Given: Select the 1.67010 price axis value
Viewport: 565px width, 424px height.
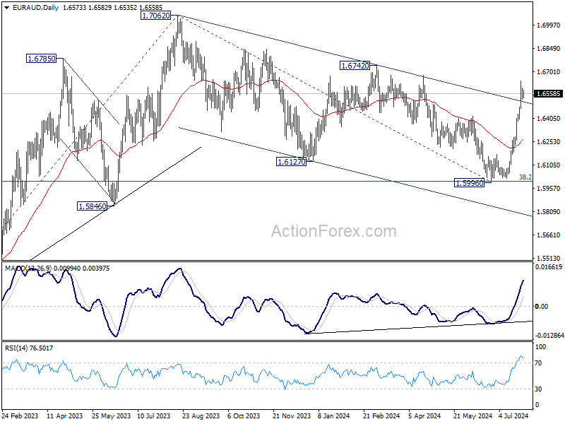Looking at the screenshot, I should pyautogui.click(x=549, y=72).
